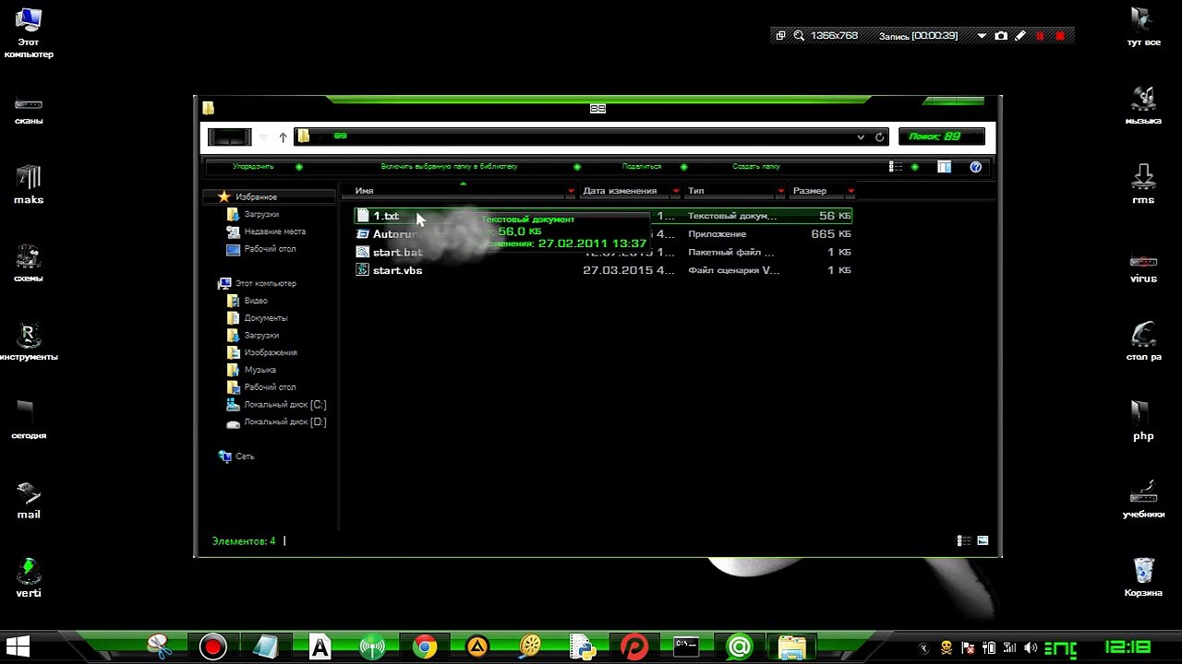
Task: Click the recorder pencil draw icon
Action: click(1020, 36)
